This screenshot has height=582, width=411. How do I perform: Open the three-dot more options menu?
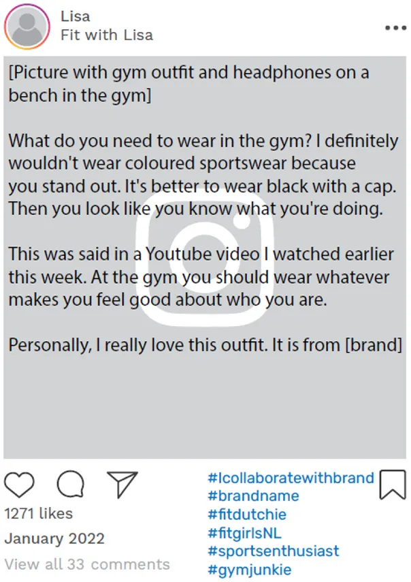pyautogui.click(x=395, y=28)
